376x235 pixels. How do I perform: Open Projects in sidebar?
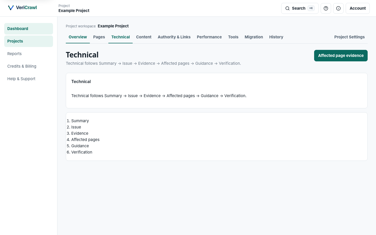[28, 41]
